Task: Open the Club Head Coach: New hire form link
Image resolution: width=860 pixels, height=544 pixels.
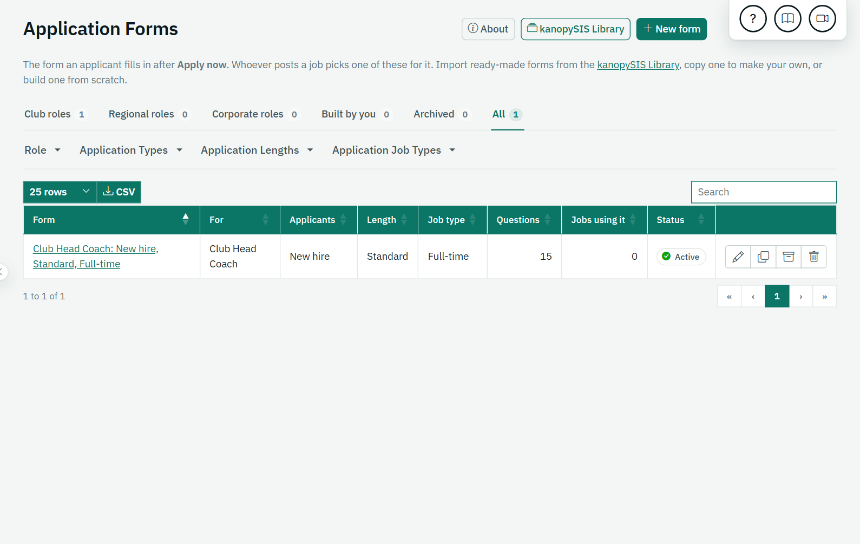Action: point(96,257)
